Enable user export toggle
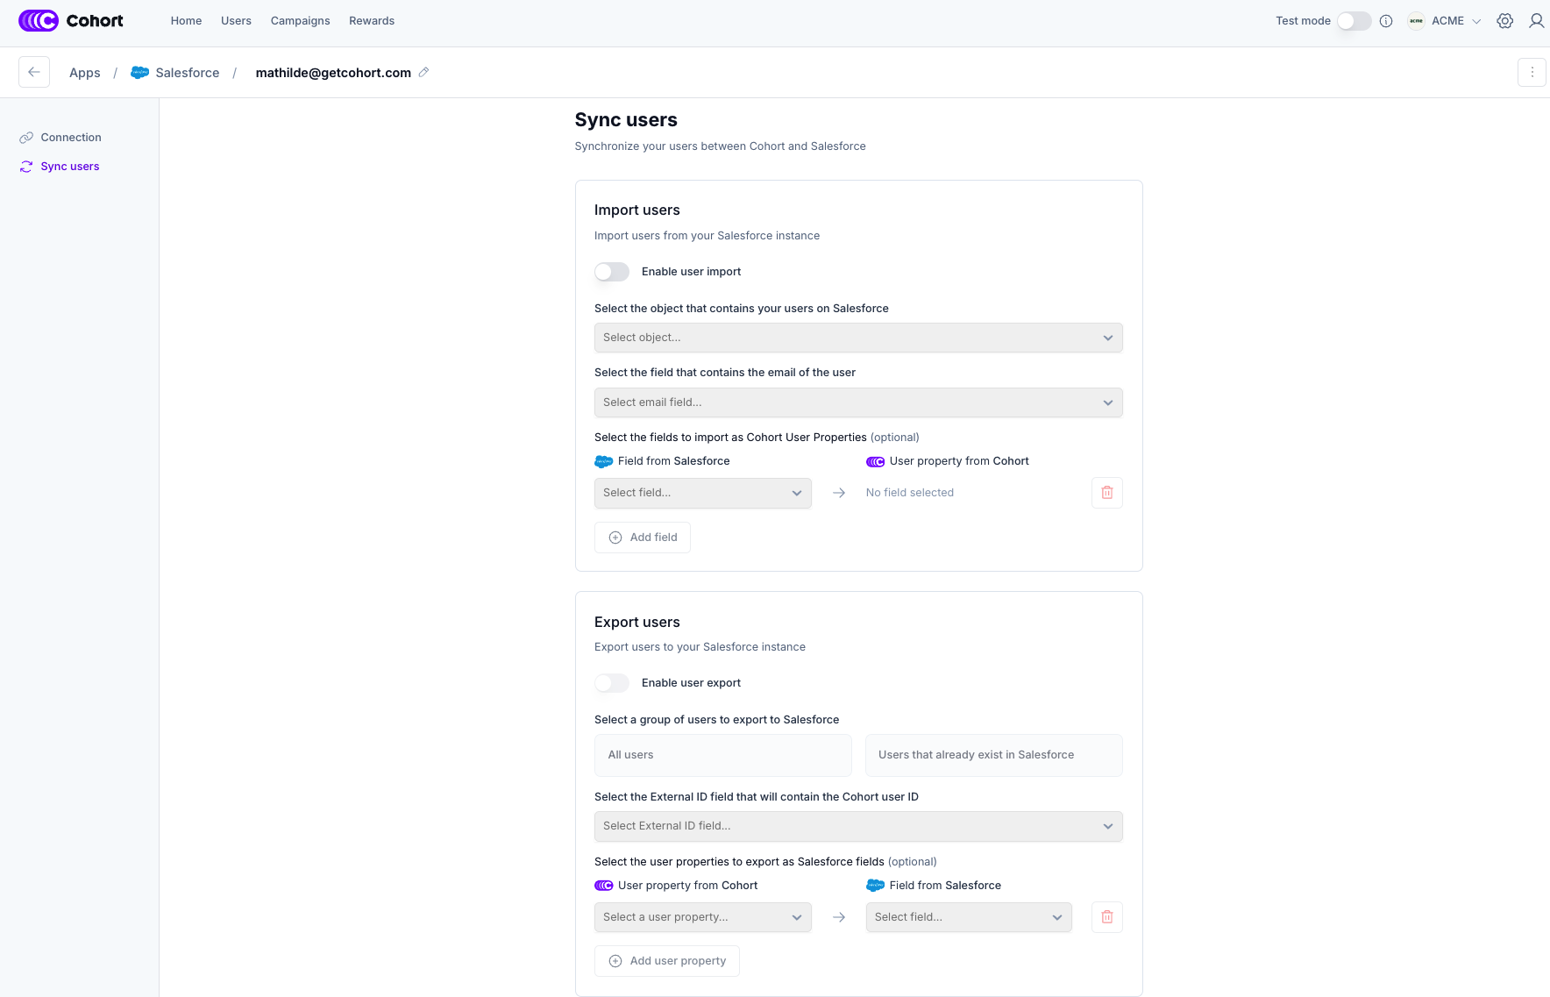Viewport: 1550px width, 997px height. (612, 683)
